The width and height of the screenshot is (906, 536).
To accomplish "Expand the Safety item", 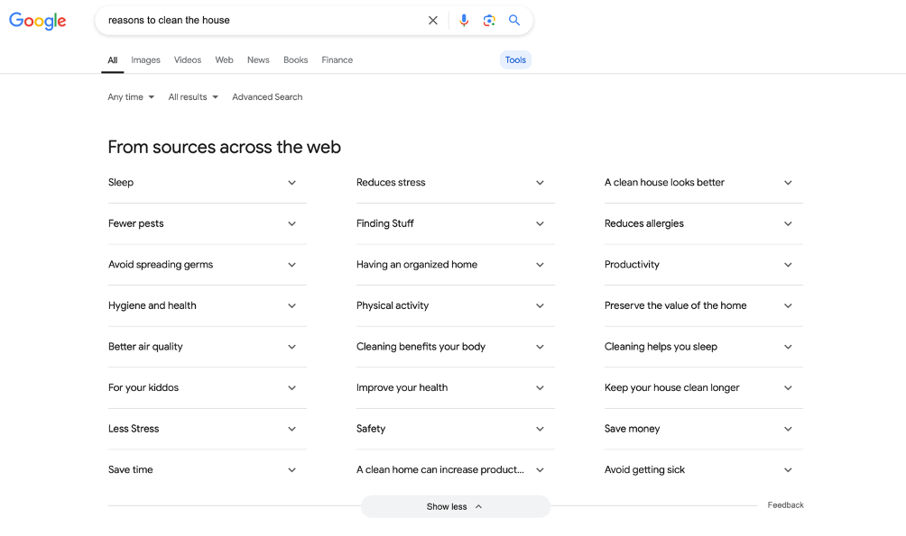I will 456,428.
